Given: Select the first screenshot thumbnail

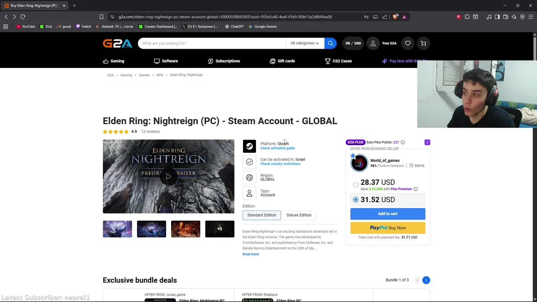Looking at the screenshot, I should click(117, 229).
